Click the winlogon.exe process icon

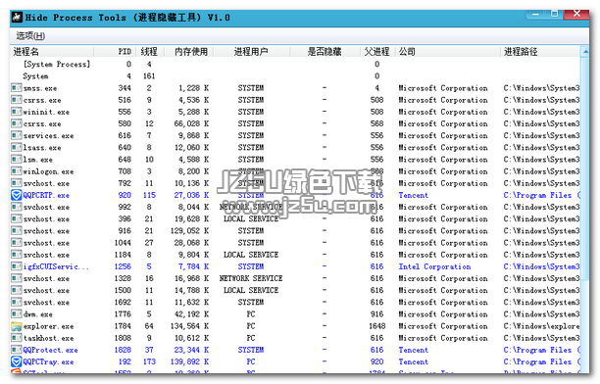[x=17, y=171]
